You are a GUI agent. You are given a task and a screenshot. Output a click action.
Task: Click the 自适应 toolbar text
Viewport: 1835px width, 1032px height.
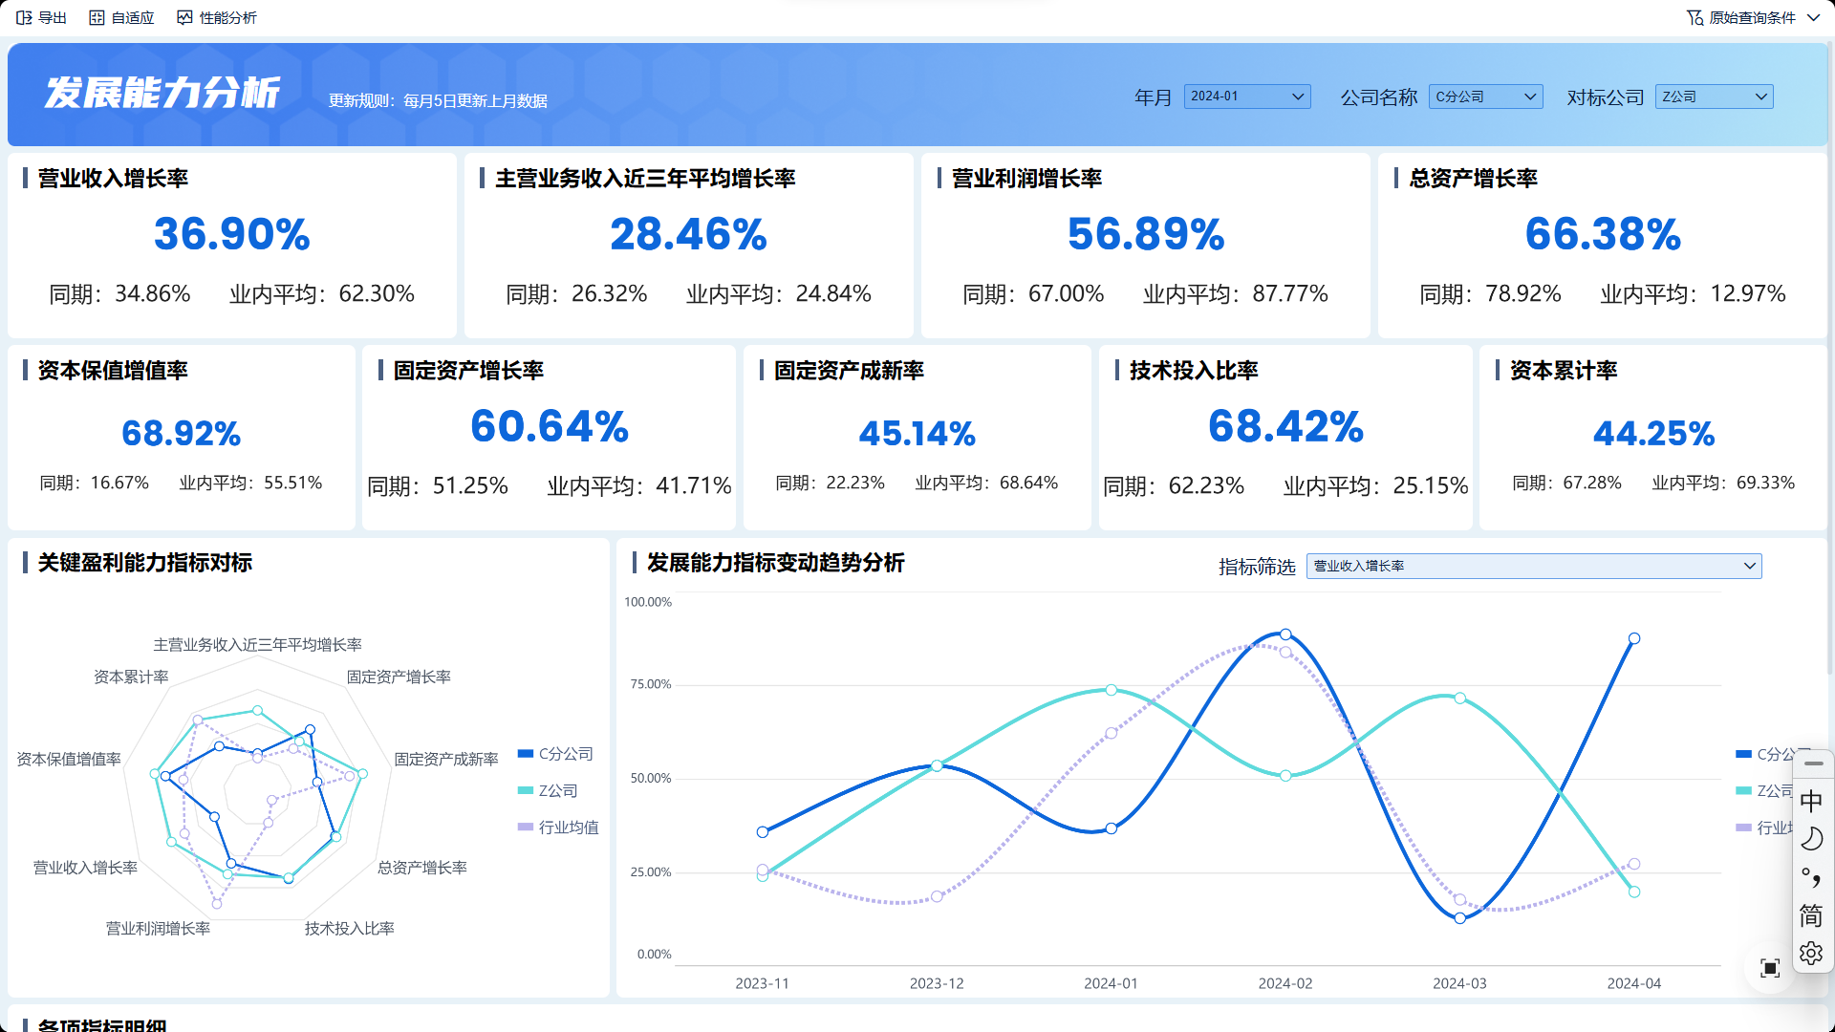tap(132, 17)
